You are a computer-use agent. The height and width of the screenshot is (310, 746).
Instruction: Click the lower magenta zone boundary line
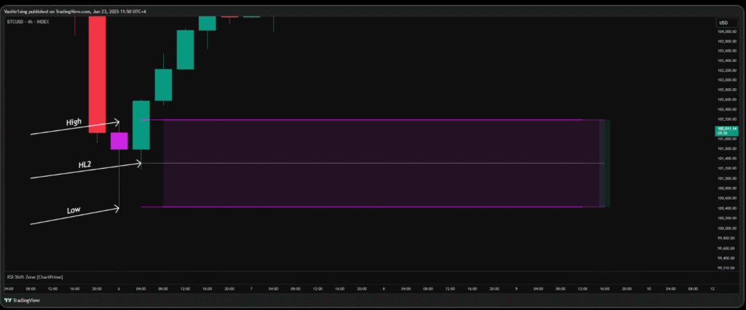pyautogui.click(x=364, y=207)
